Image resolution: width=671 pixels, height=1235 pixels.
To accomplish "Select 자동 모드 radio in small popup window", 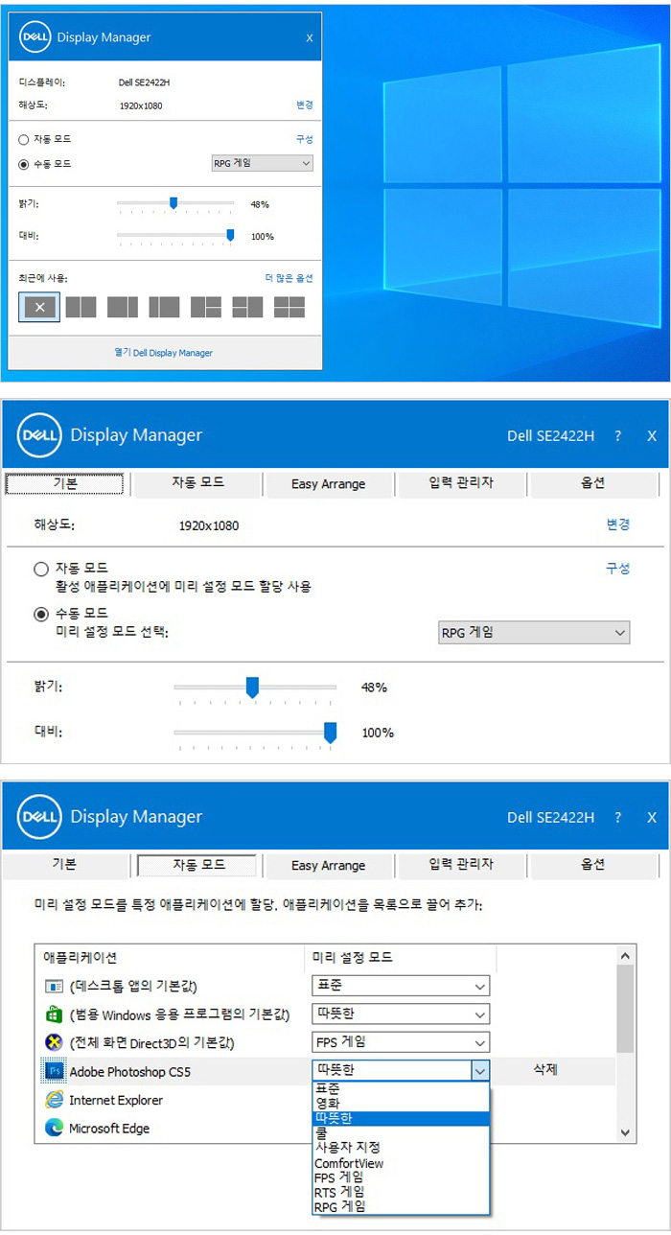I will pos(24,140).
